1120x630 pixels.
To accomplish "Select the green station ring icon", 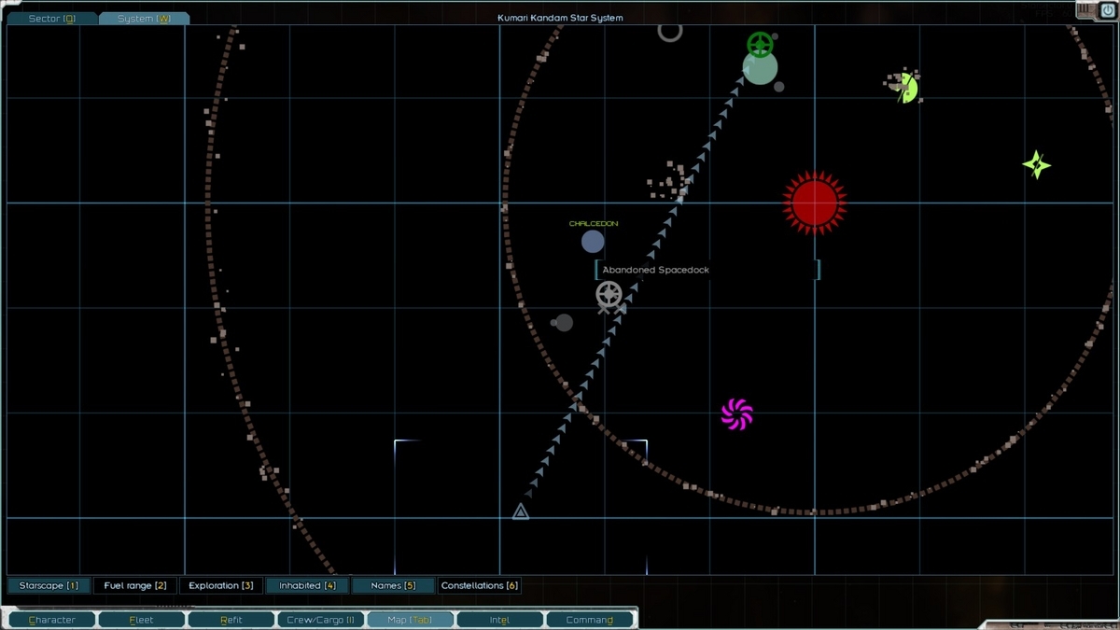I will pos(760,44).
